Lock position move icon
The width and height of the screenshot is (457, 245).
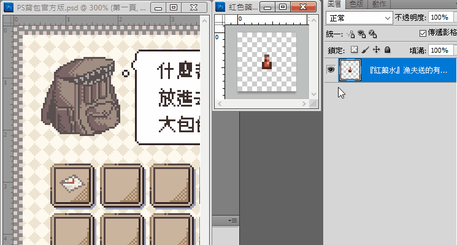pos(376,50)
